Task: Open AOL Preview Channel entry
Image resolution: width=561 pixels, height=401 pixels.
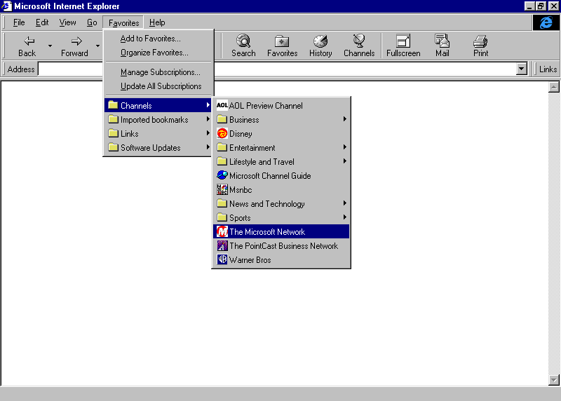Action: pos(281,106)
